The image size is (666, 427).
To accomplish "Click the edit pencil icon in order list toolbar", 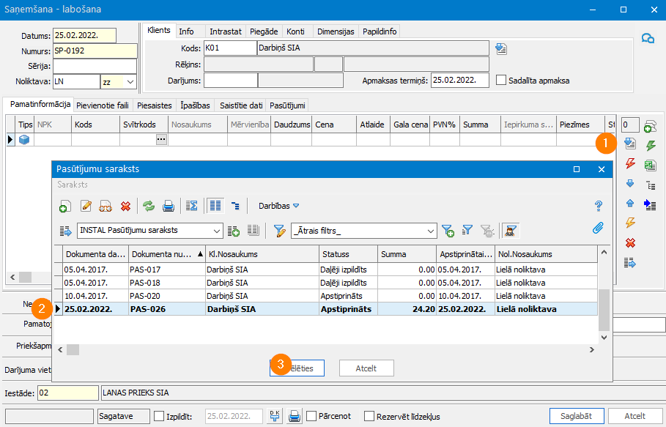I will pyautogui.click(x=86, y=207).
